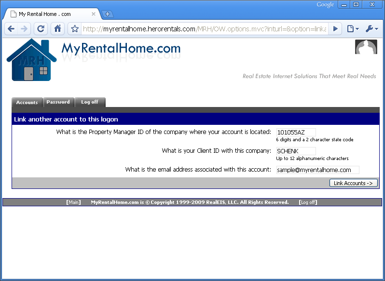Click the '6 digits and a 2 character state code' hint
385x281 pixels.
tap(315, 139)
